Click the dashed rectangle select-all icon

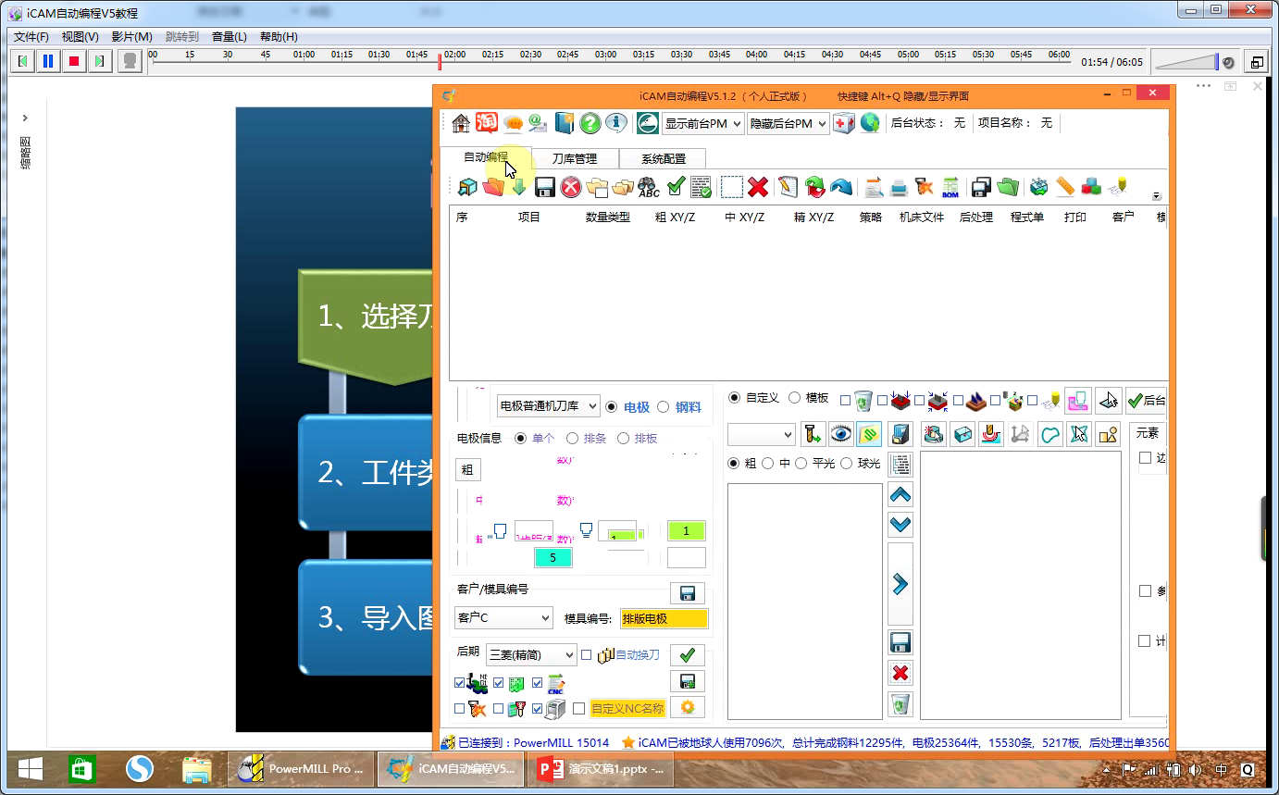pyautogui.click(x=731, y=187)
